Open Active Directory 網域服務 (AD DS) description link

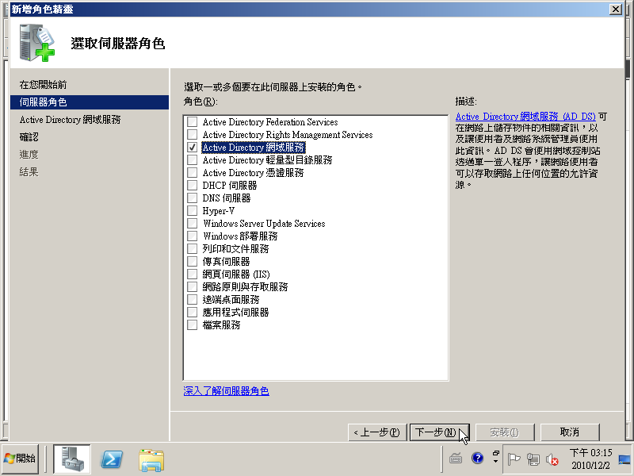(525, 117)
